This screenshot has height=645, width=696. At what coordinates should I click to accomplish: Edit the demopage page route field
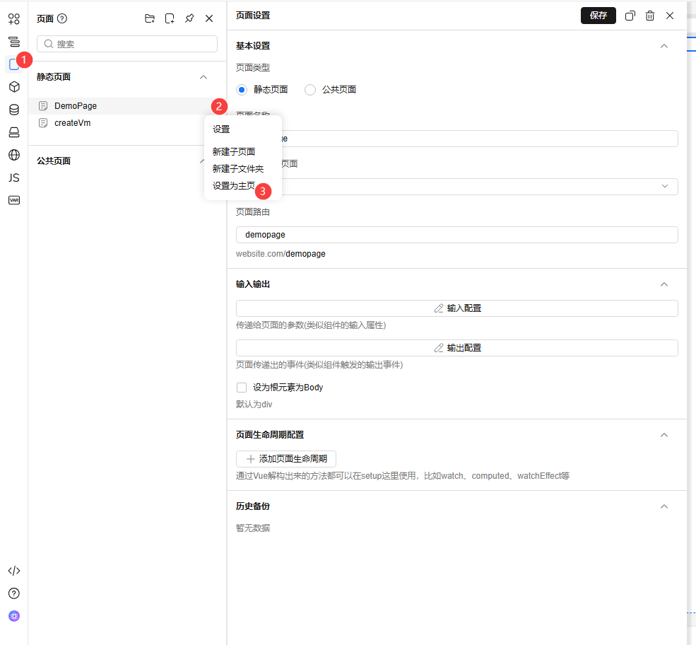[456, 234]
